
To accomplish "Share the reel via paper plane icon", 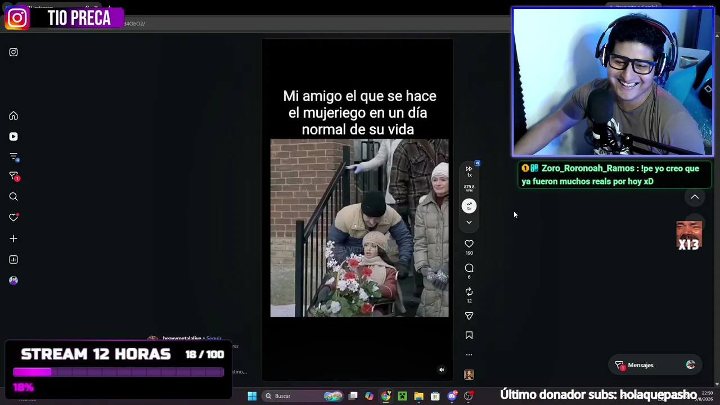I will pyautogui.click(x=469, y=316).
